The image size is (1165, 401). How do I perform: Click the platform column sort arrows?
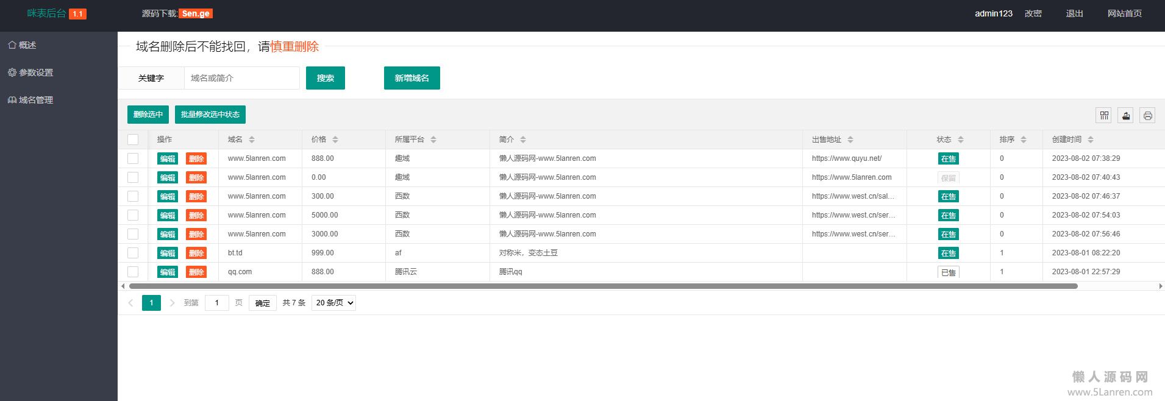(x=433, y=140)
